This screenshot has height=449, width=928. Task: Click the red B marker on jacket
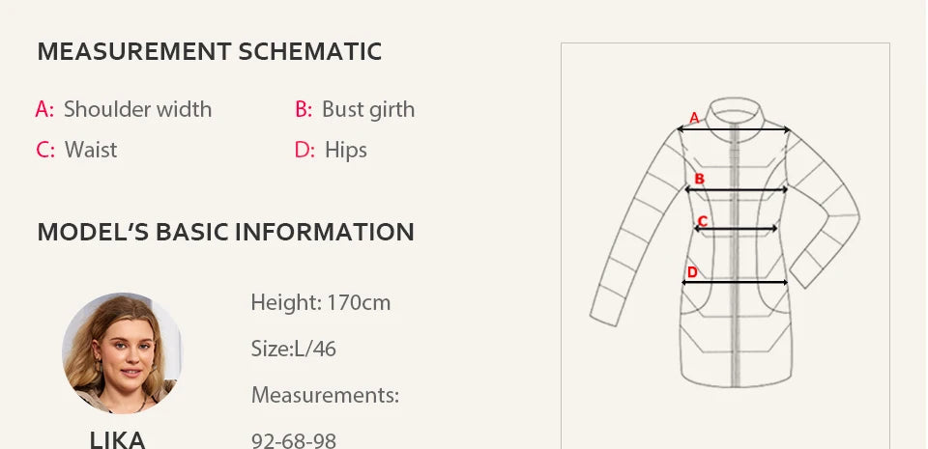click(700, 179)
